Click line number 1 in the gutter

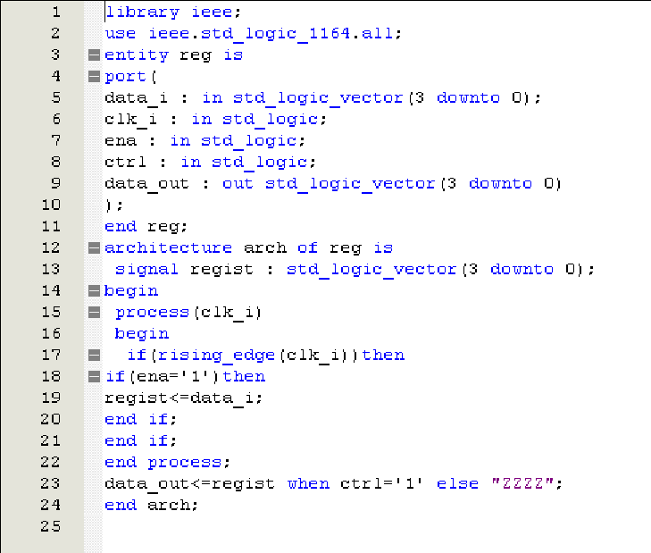coord(56,12)
